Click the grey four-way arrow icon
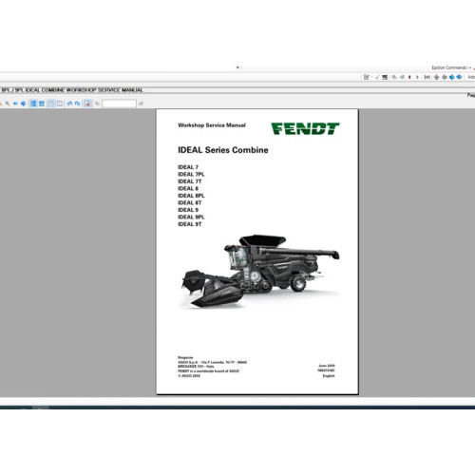This screenshot has height=475, width=475. pyautogui.click(x=445, y=77)
